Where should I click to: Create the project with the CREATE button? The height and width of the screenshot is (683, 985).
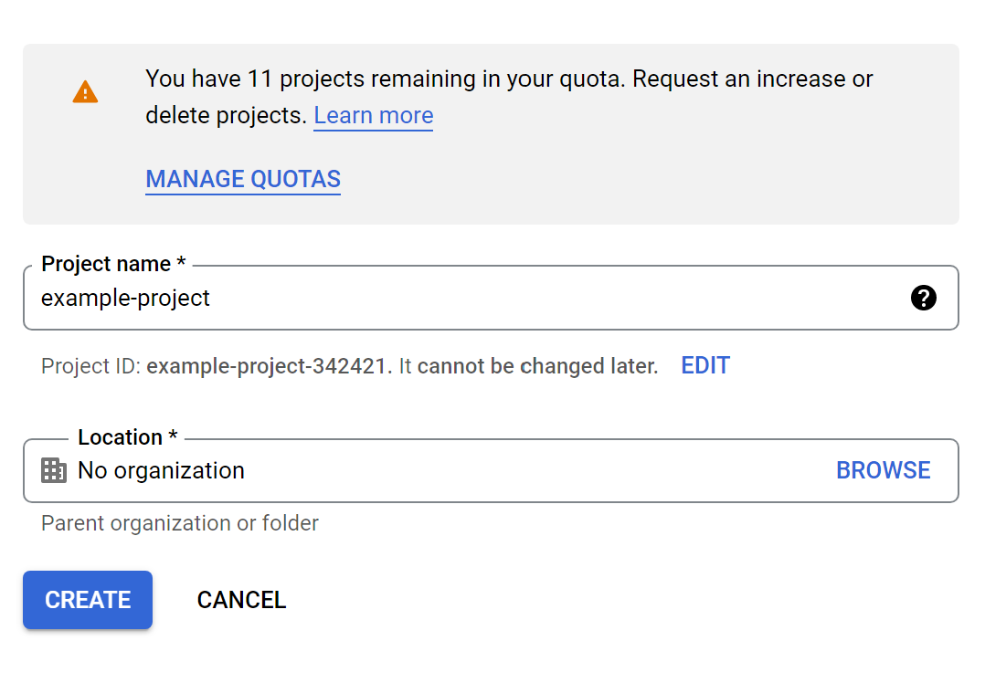click(88, 600)
